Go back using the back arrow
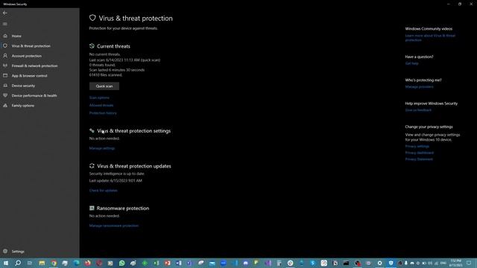The width and height of the screenshot is (477, 268). pyautogui.click(x=5, y=13)
